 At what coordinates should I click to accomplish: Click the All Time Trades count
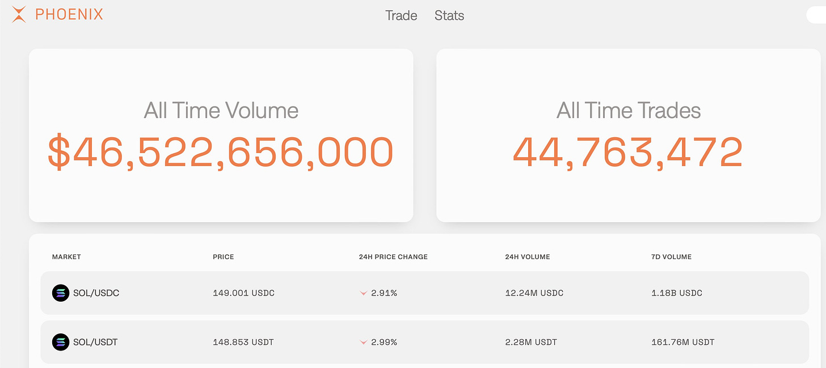click(628, 152)
